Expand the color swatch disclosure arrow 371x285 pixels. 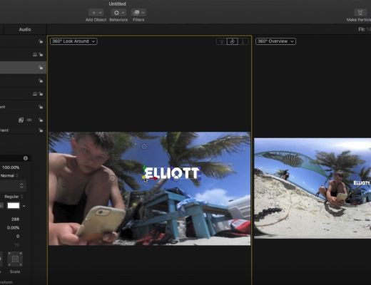[x=24, y=206]
